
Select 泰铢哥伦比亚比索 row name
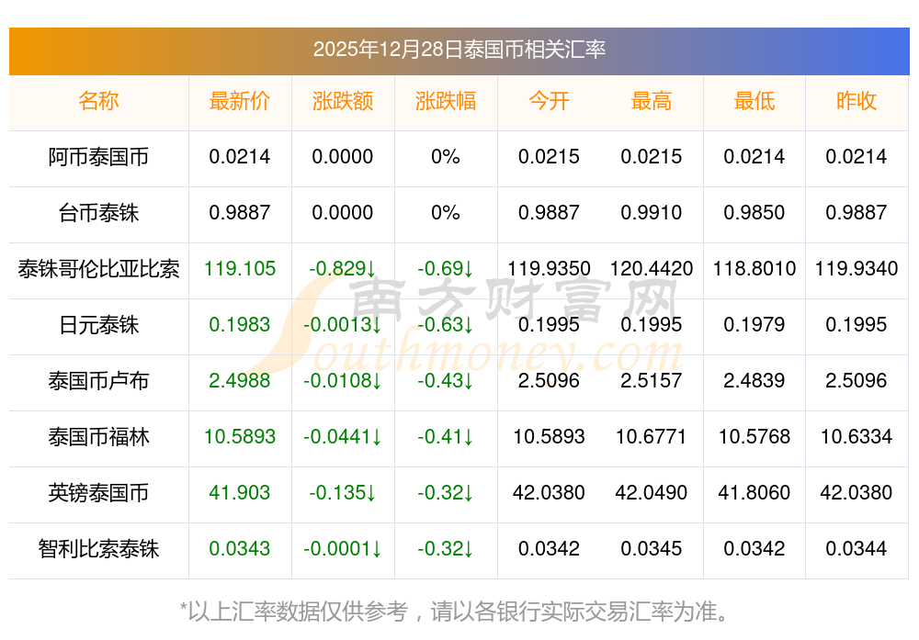click(x=98, y=269)
